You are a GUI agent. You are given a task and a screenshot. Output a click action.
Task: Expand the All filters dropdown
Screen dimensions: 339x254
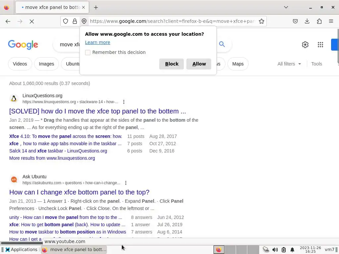[289, 64]
